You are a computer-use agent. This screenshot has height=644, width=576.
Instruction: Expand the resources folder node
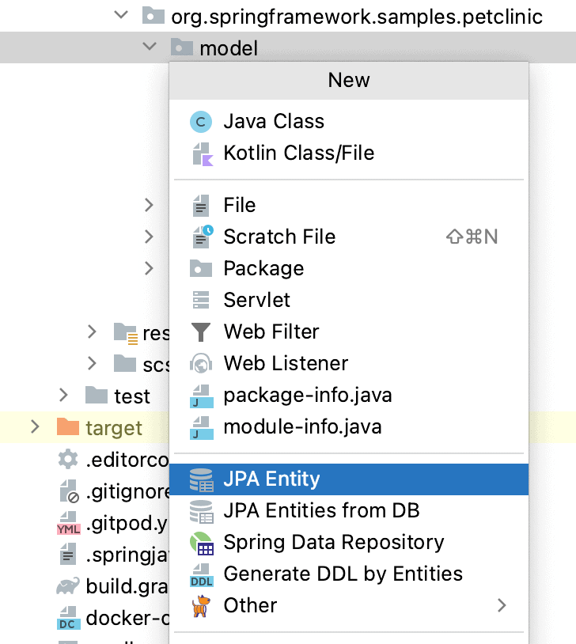(92, 331)
